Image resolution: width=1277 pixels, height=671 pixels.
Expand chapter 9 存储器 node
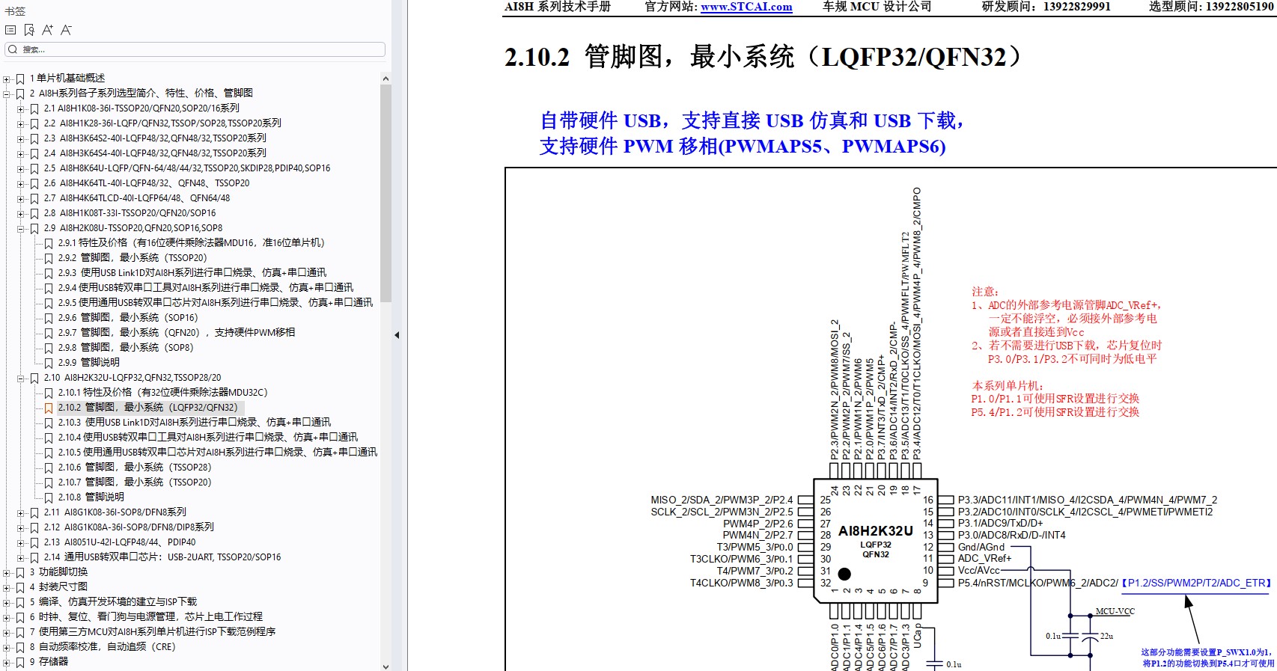click(x=7, y=662)
